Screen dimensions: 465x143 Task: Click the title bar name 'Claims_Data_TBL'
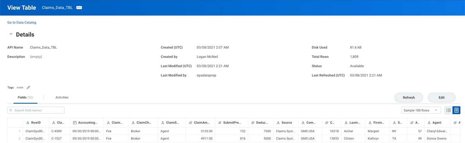point(58,8)
